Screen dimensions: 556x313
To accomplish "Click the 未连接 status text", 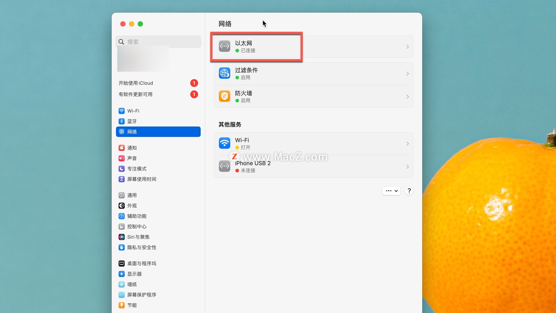I will tap(248, 171).
